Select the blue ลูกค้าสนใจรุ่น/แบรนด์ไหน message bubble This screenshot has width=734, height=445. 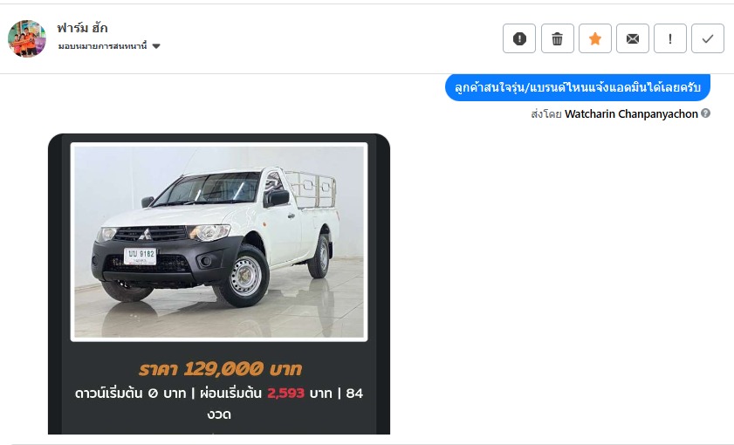pyautogui.click(x=577, y=87)
